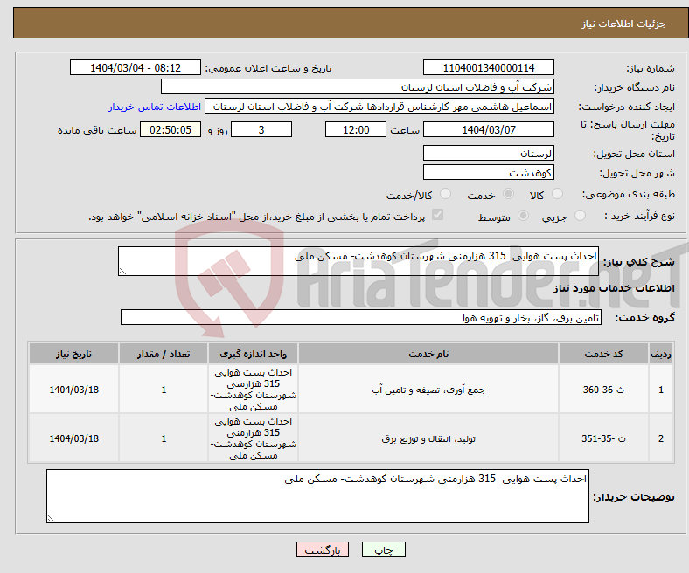Screen dimensions: 689x573
Task: Click the نام خدمت column header
Action: [428, 354]
